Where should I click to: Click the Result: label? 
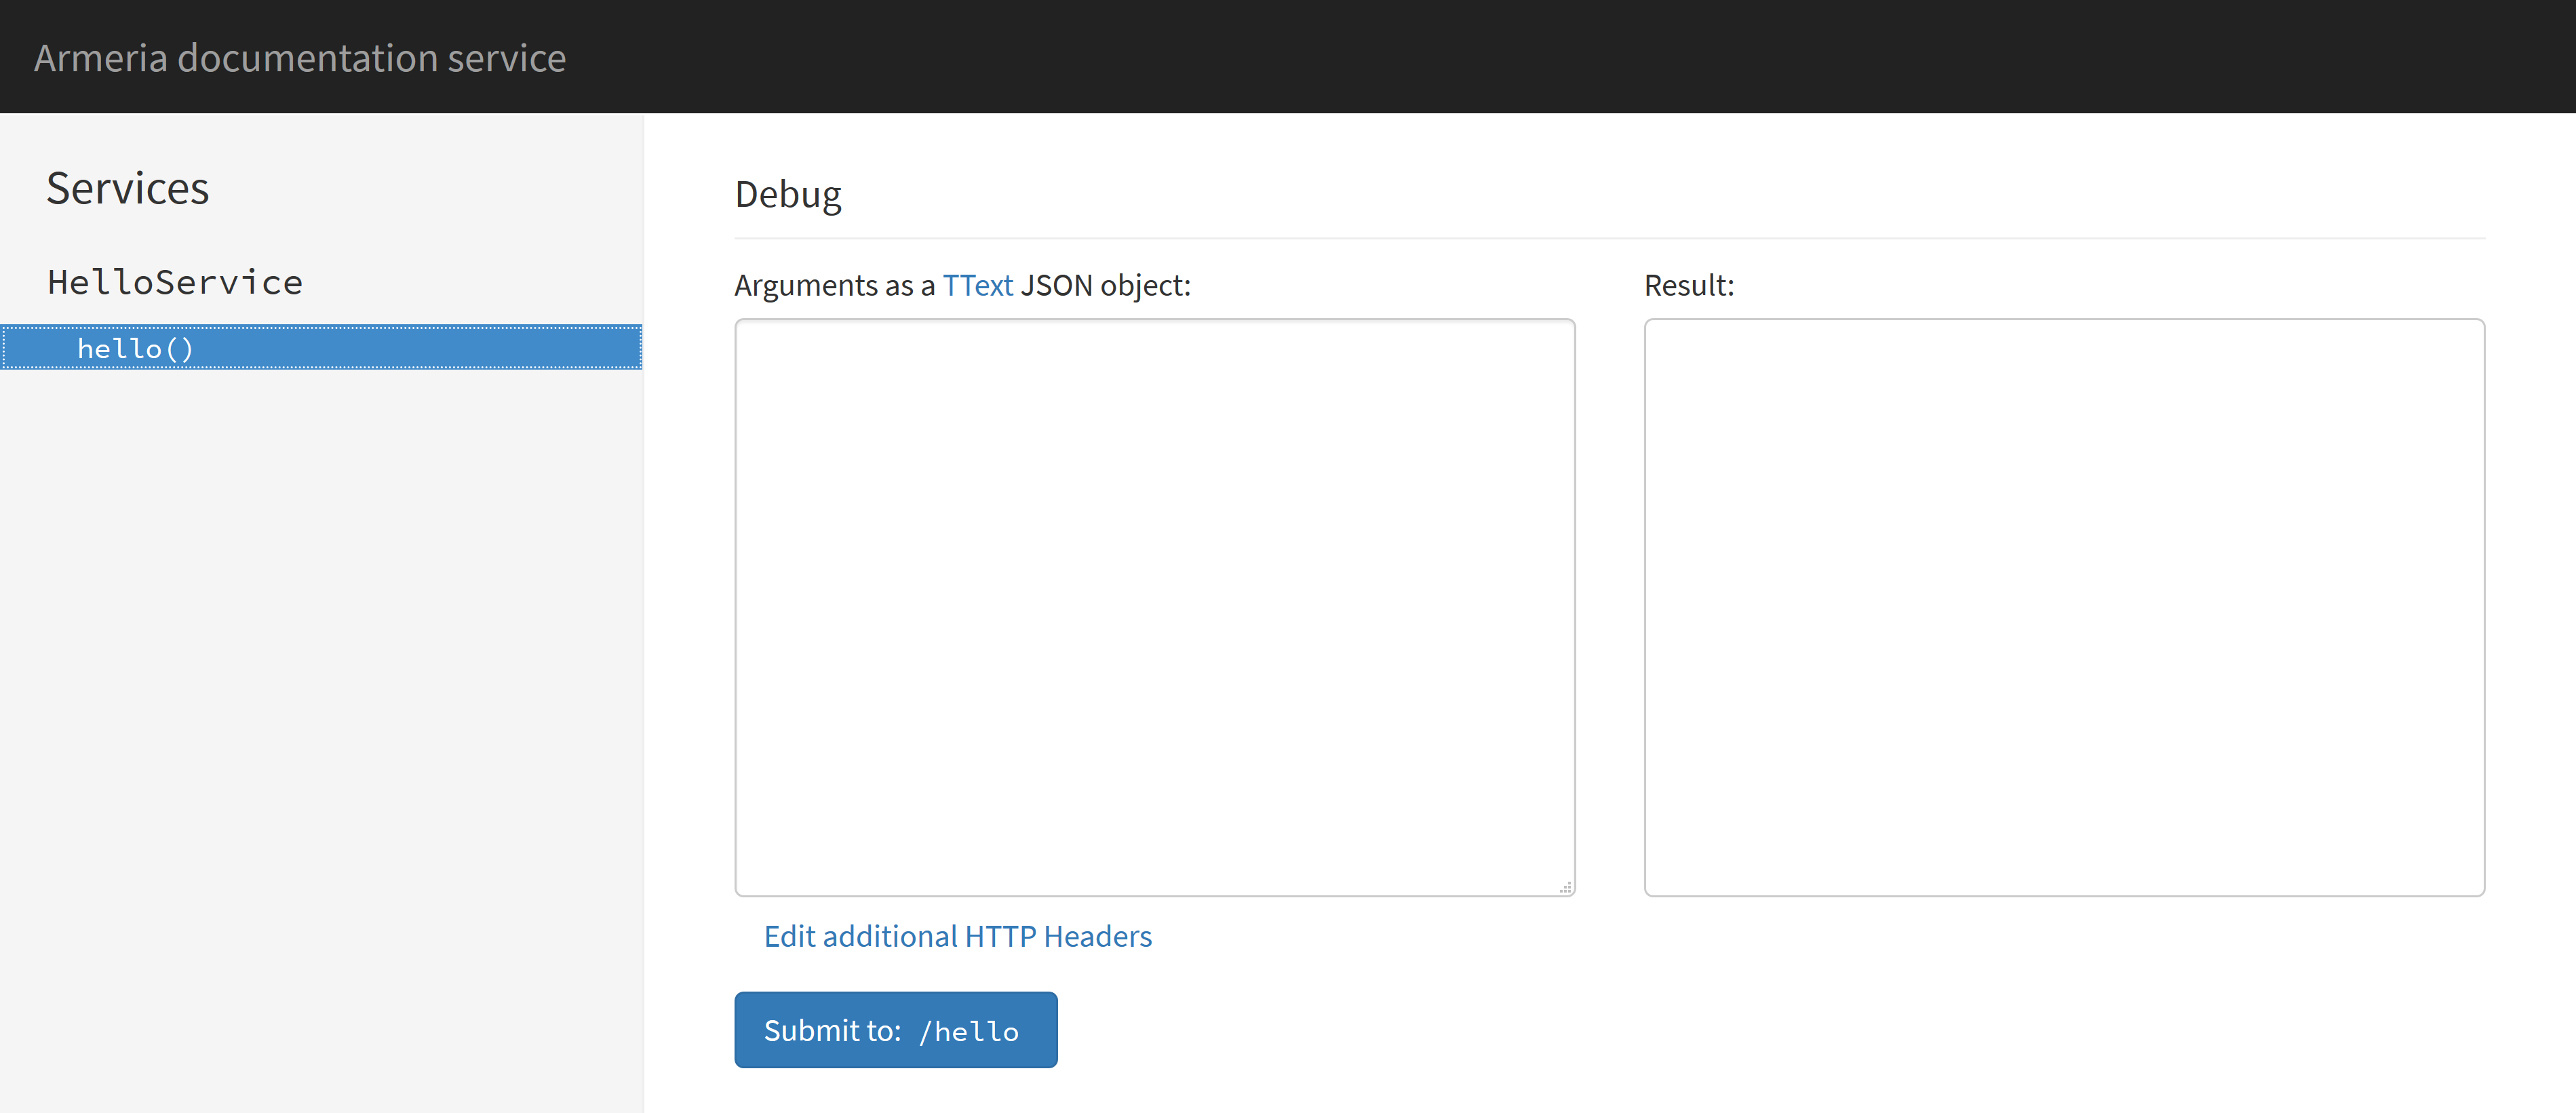[1688, 286]
